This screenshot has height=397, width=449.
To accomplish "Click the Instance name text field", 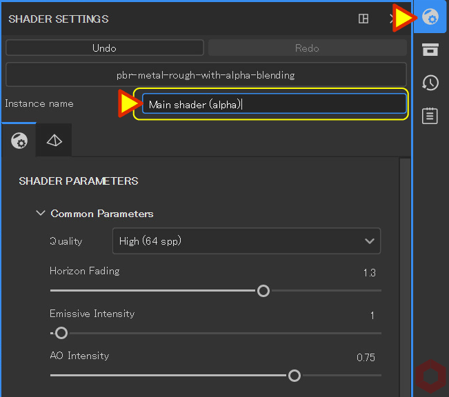I will pos(274,104).
